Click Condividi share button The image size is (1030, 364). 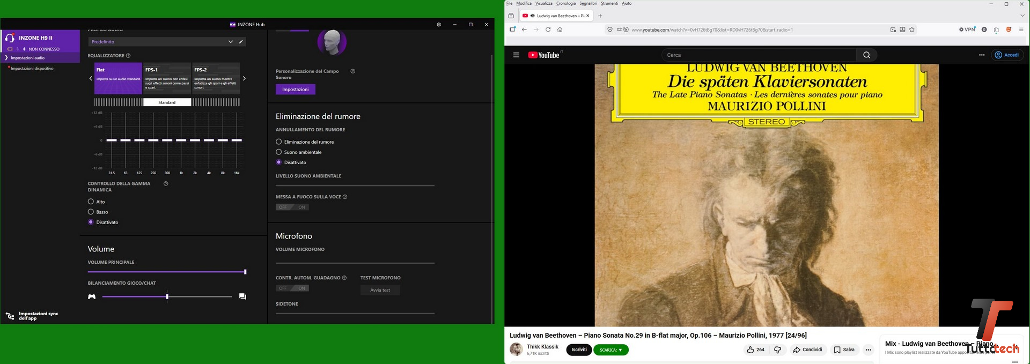tap(807, 350)
